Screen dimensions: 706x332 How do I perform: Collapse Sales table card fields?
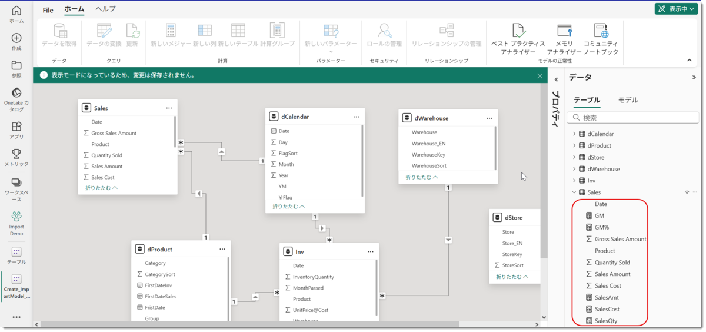102,188
